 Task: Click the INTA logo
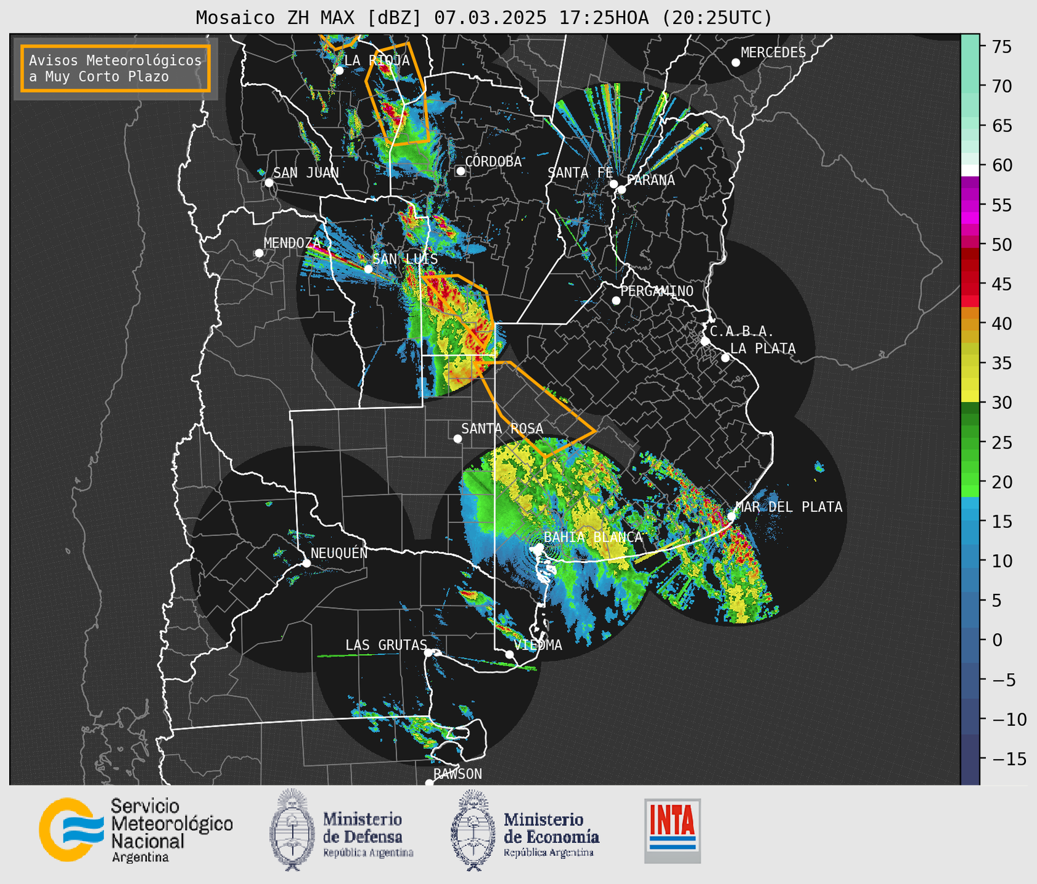tap(672, 831)
